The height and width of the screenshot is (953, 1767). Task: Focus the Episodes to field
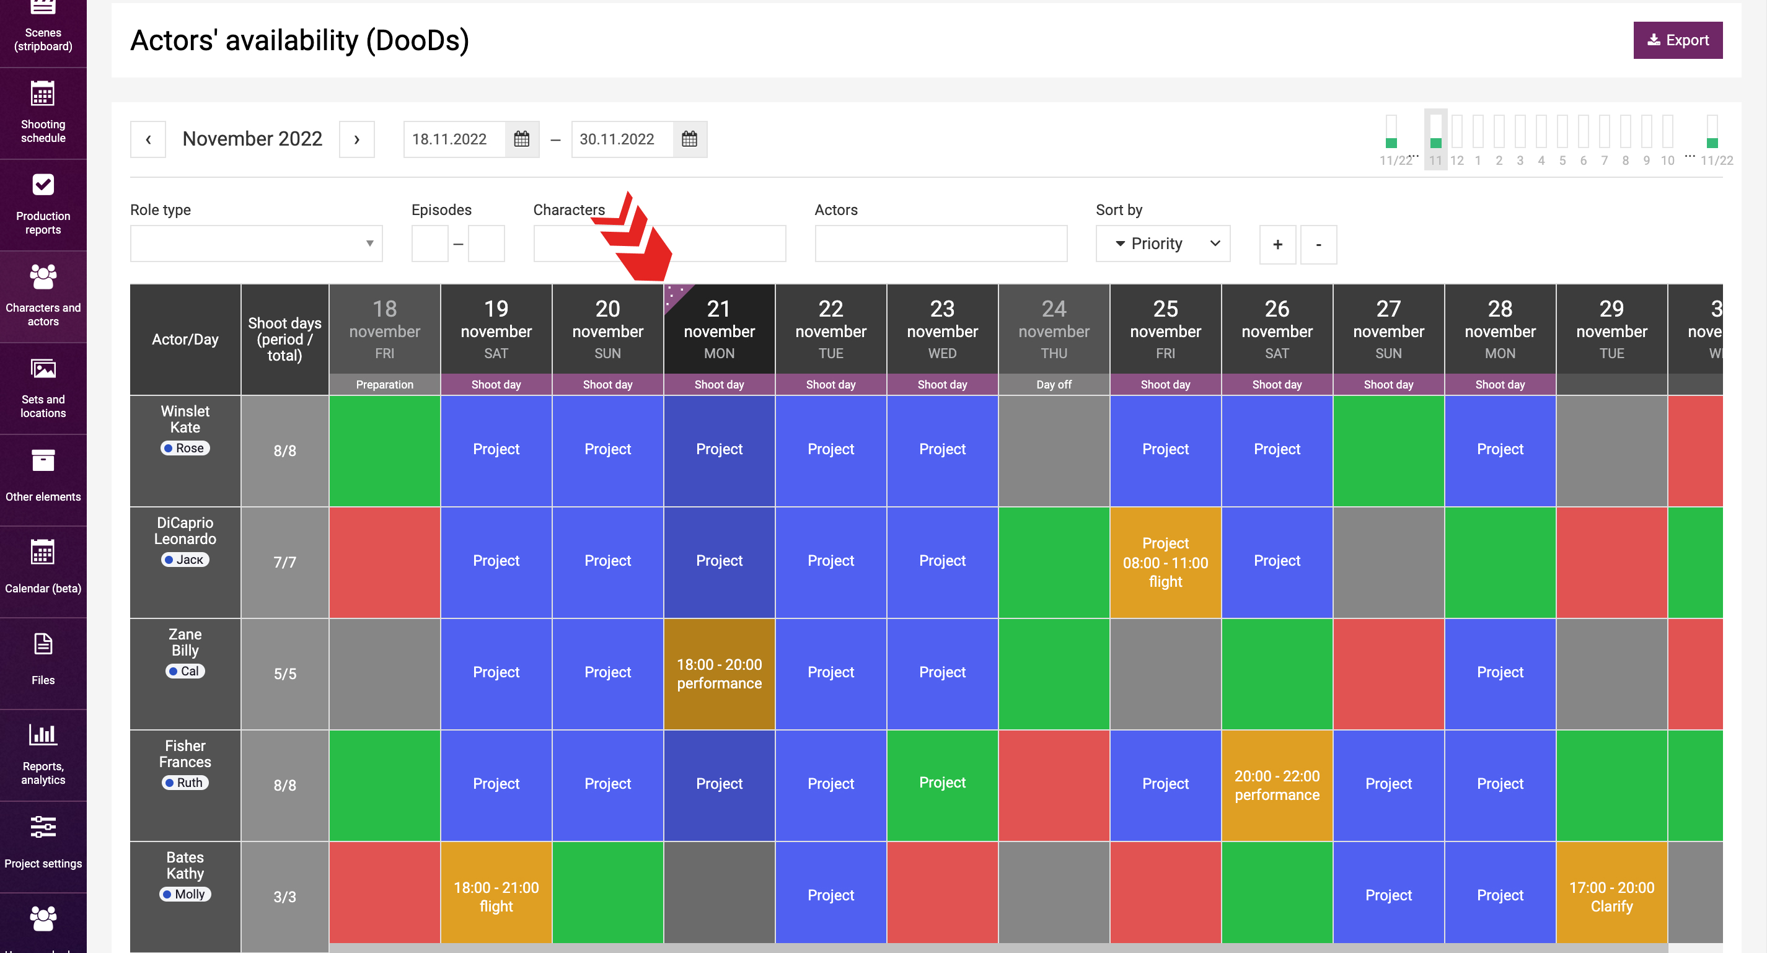coord(487,244)
